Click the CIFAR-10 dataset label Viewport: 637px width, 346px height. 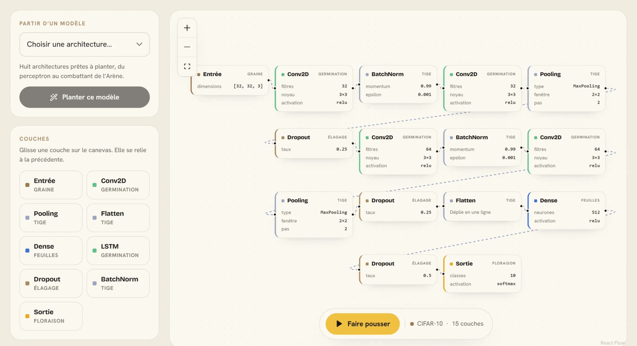click(x=430, y=324)
